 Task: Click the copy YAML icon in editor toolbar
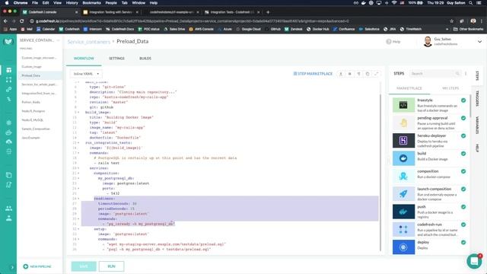point(368,74)
